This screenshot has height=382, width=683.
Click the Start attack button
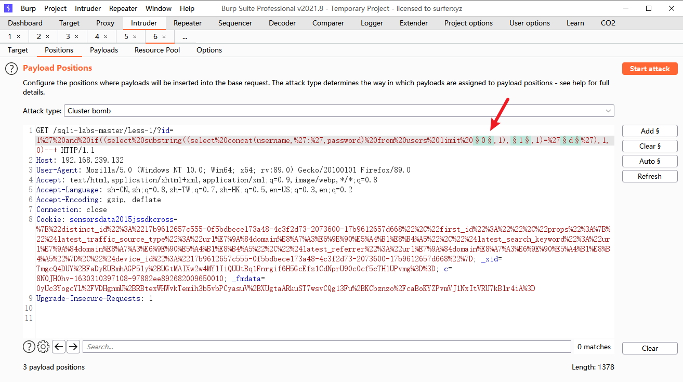[x=650, y=69]
